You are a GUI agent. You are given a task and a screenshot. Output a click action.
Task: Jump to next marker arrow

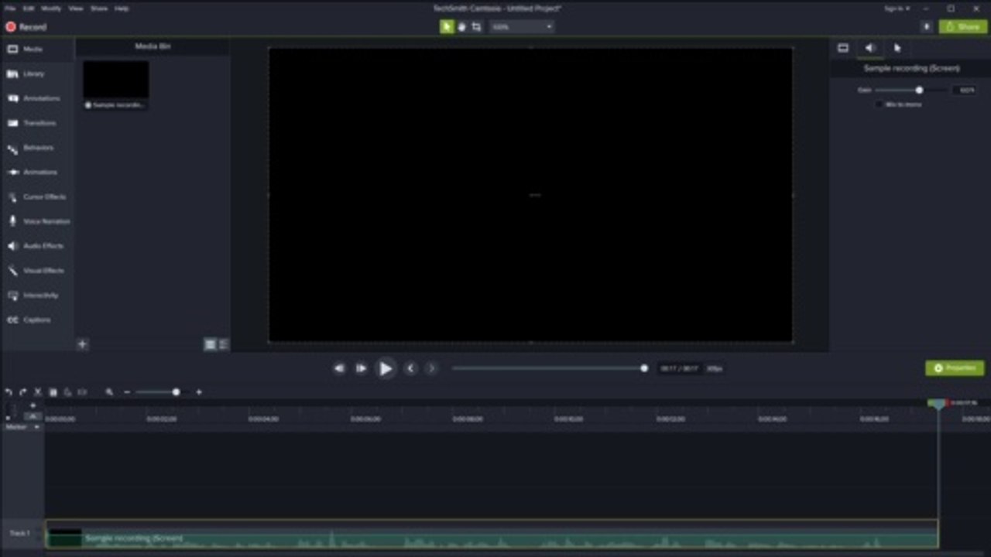(431, 368)
